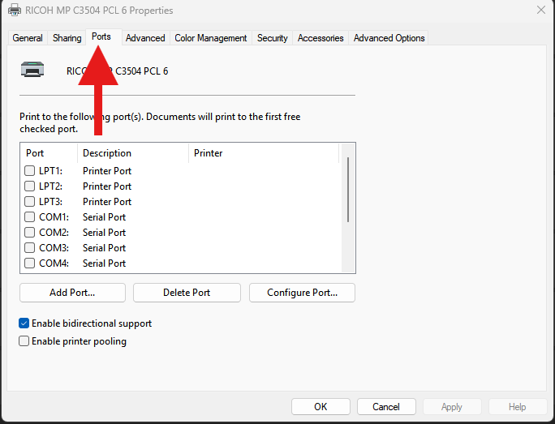Select the LPT2 Printer Port description

pos(107,186)
